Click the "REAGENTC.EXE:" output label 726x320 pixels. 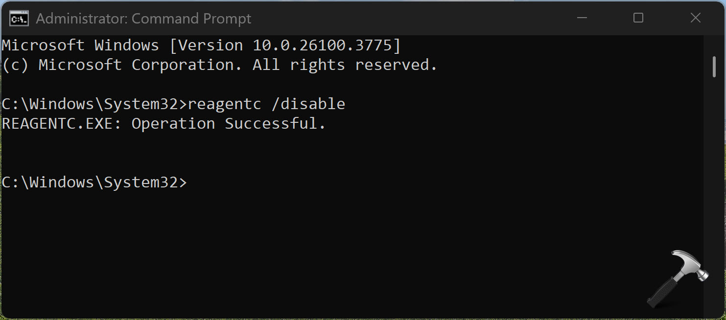62,123
